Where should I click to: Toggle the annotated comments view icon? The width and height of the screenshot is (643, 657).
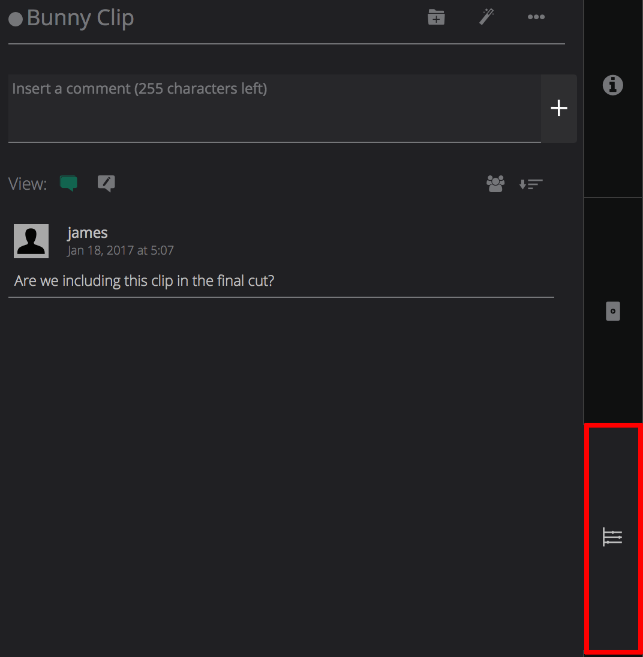click(106, 183)
